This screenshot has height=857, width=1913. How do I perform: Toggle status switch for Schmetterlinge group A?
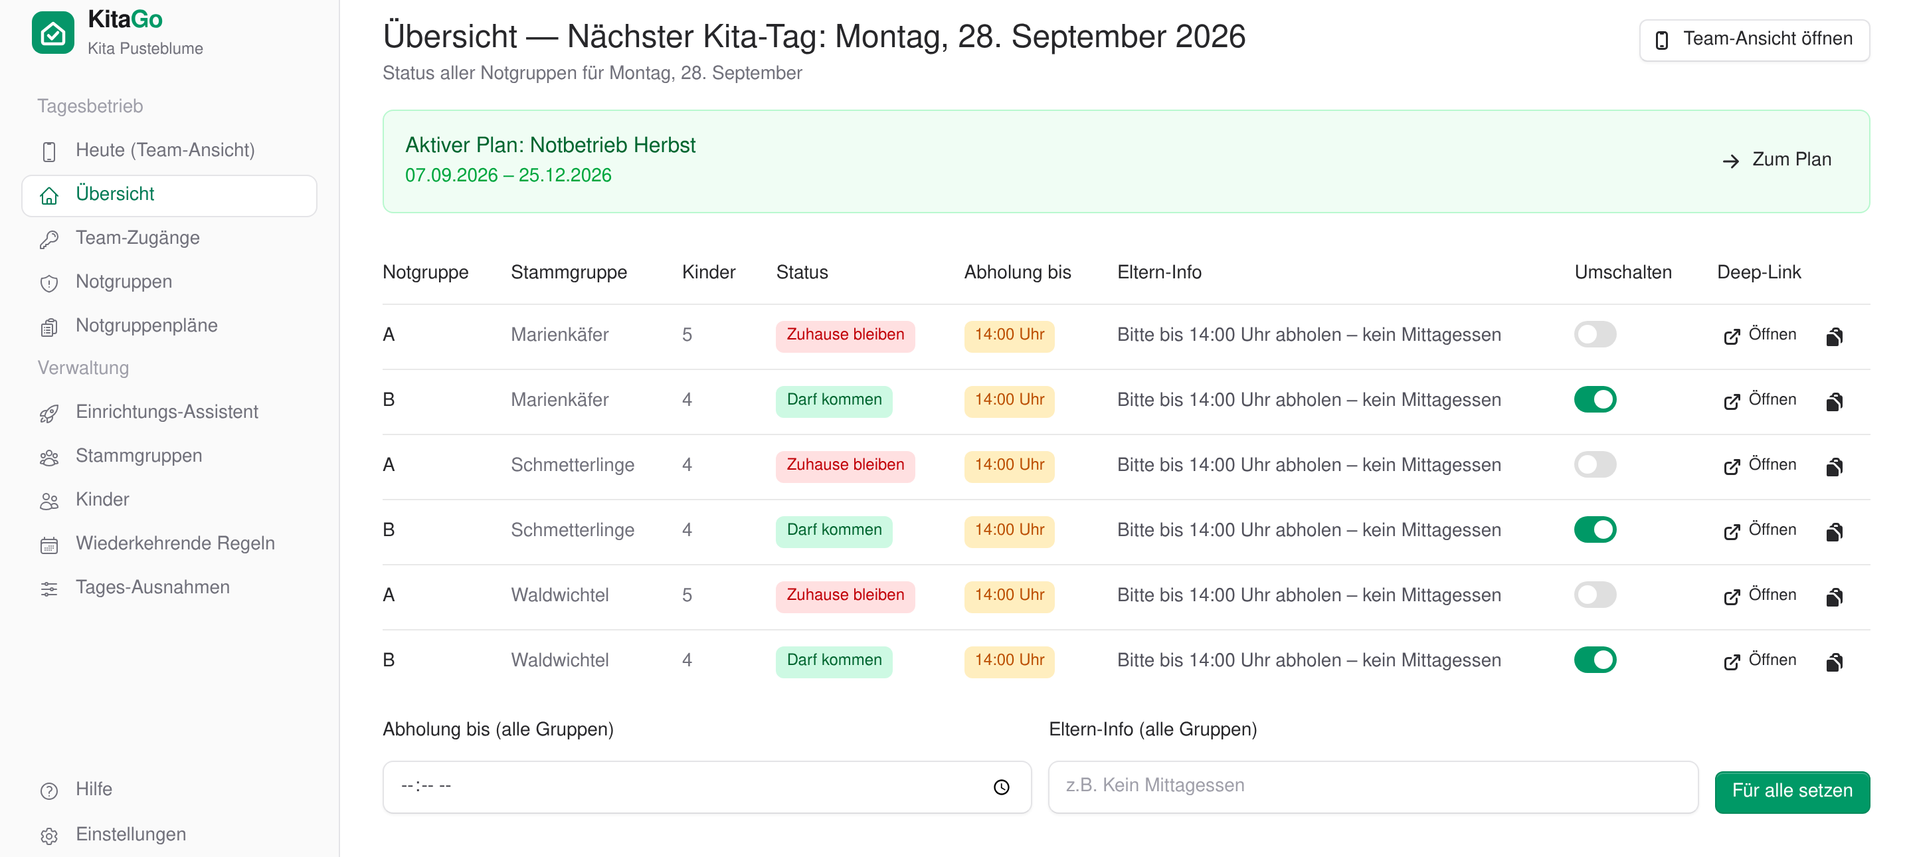[1594, 464]
